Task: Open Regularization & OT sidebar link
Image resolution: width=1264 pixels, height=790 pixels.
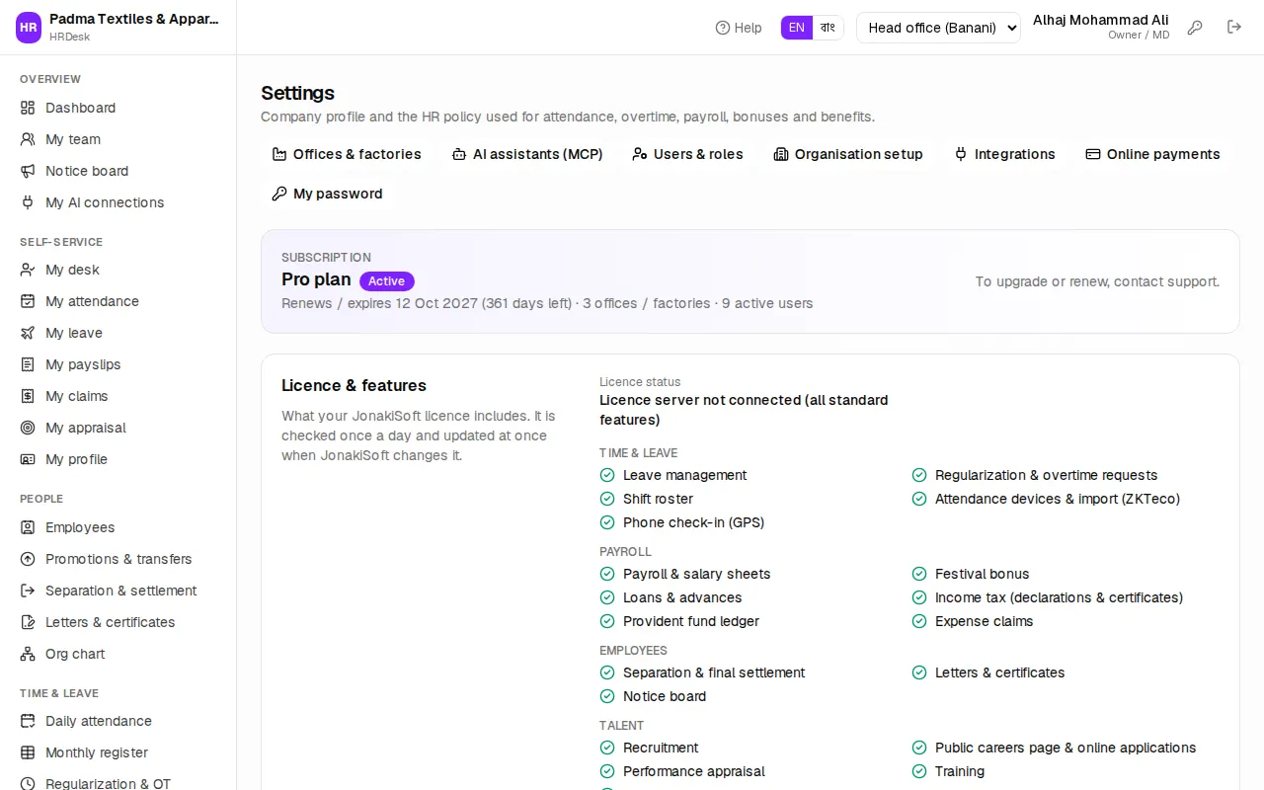Action: [118, 784]
